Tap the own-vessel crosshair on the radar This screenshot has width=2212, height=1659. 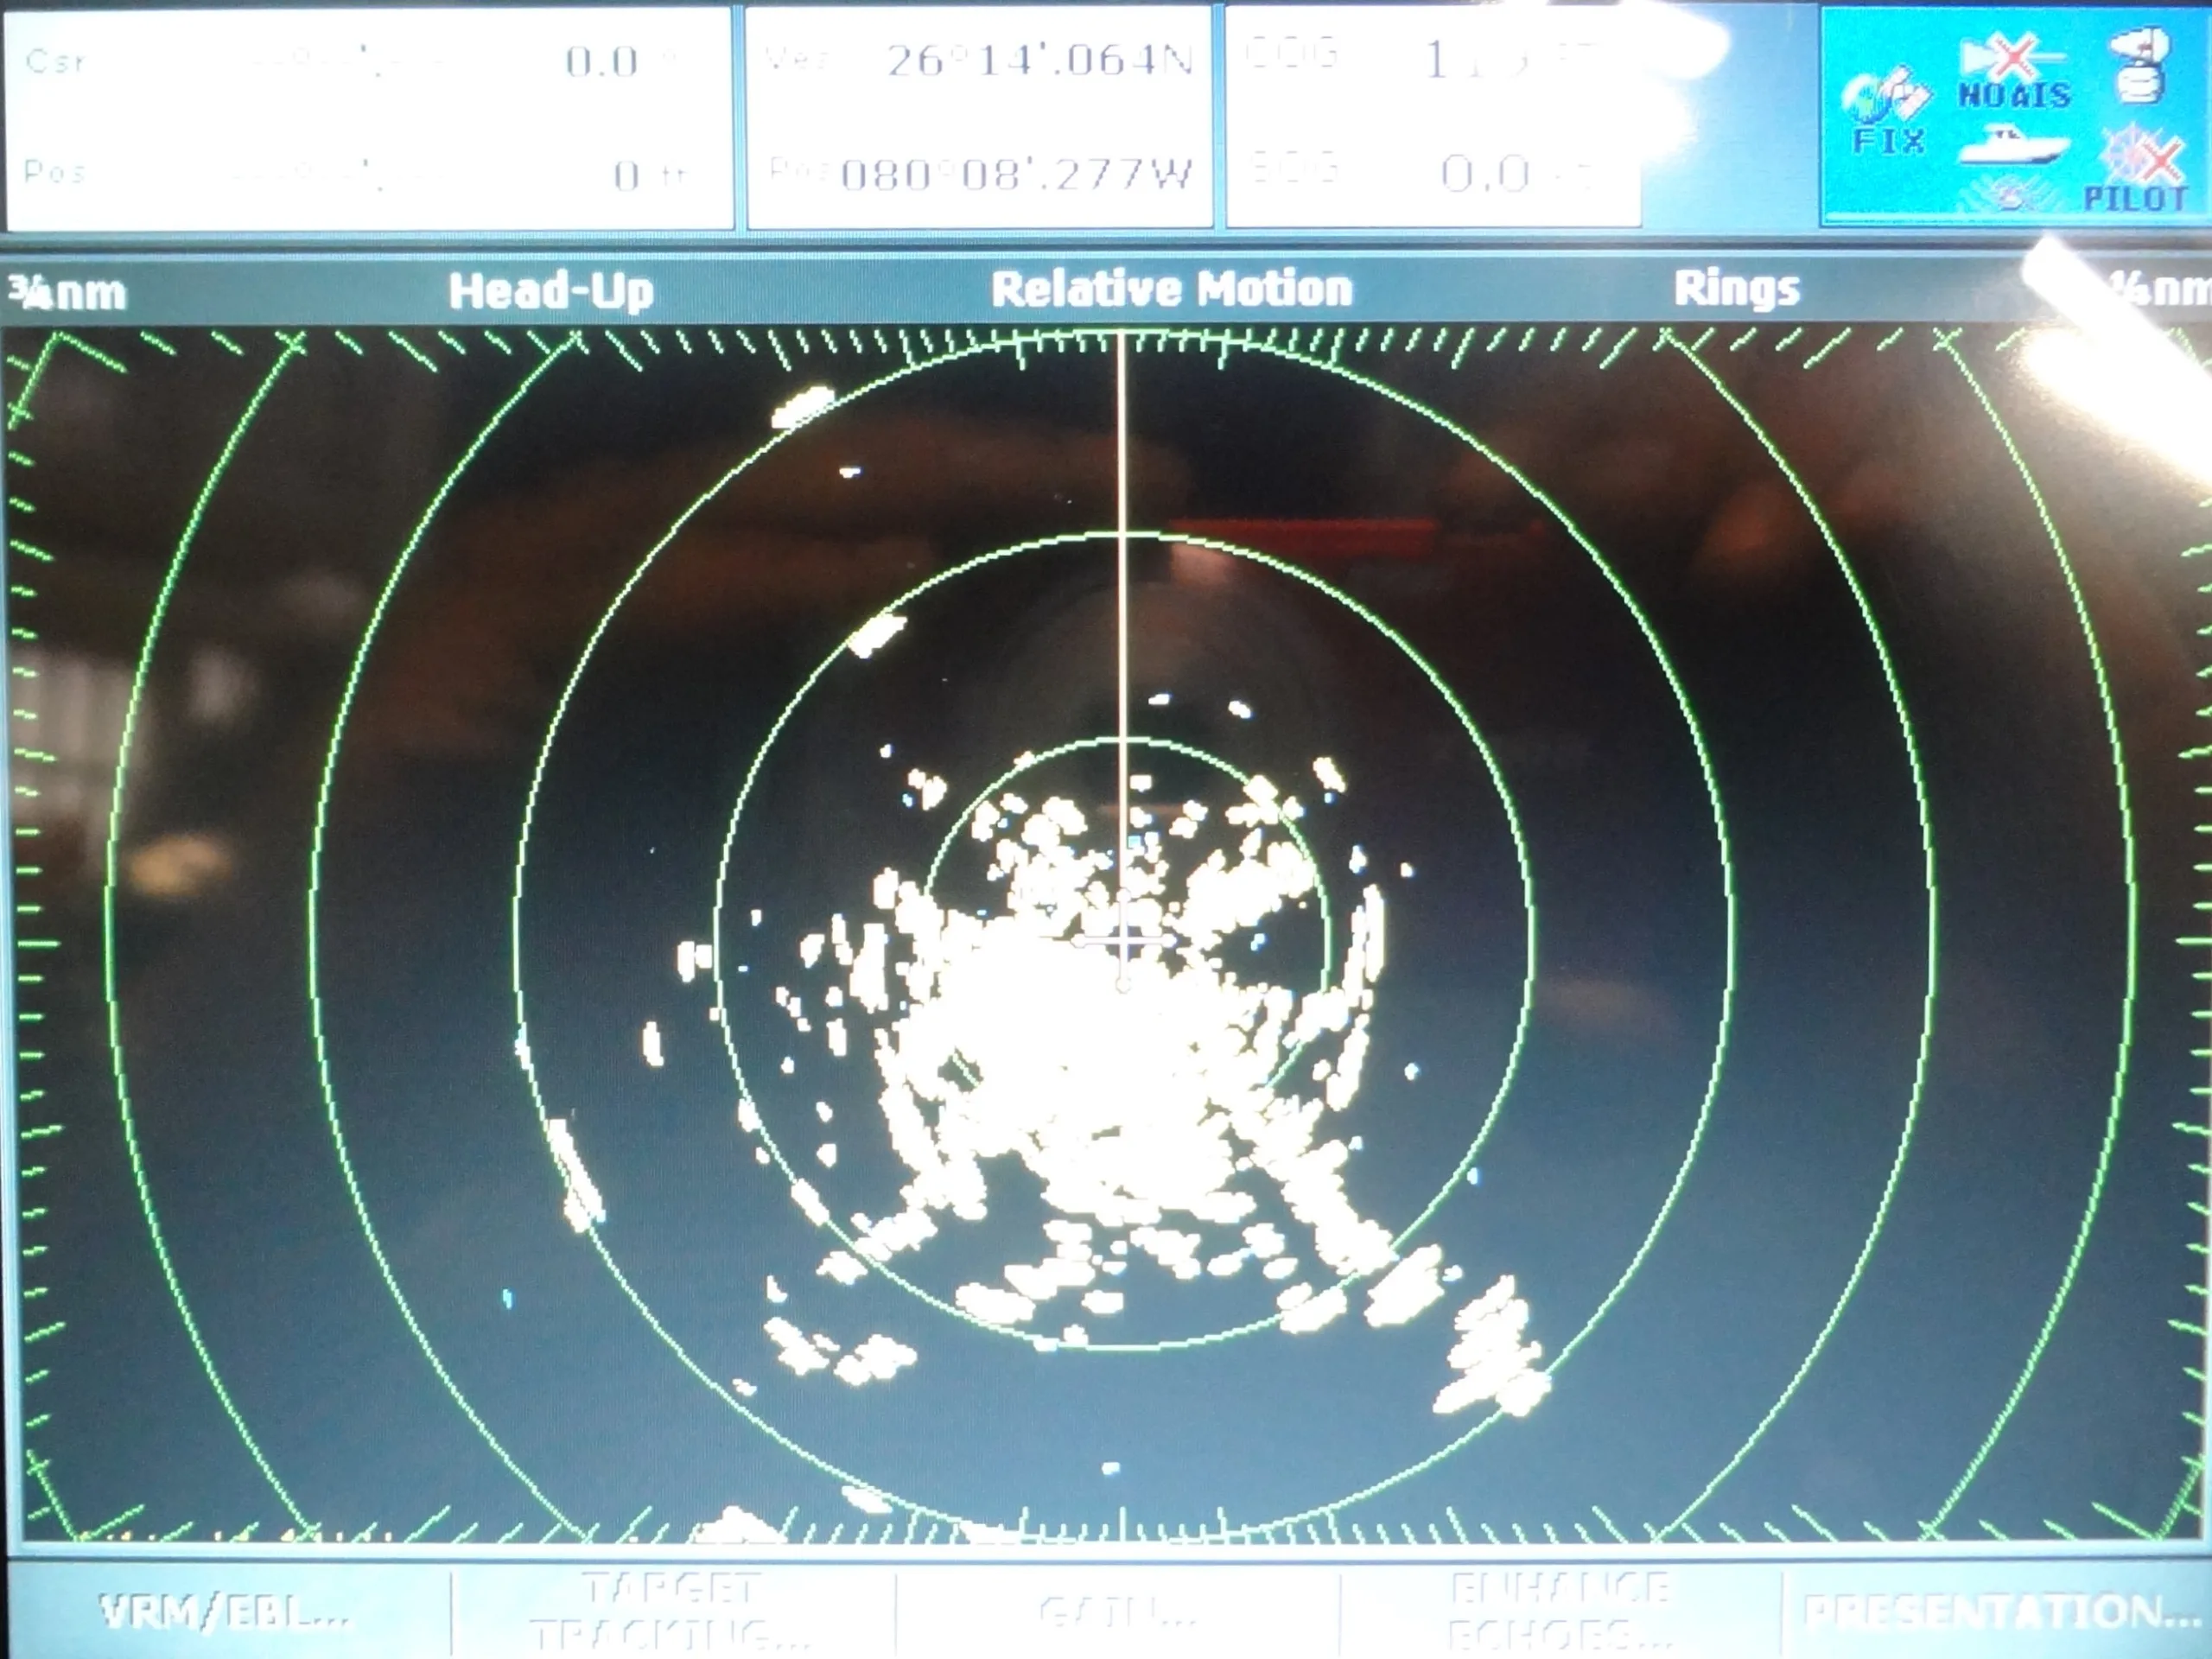click(x=1123, y=939)
